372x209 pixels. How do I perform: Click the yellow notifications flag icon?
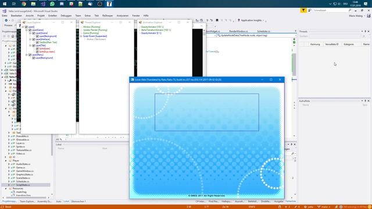coord(303,10)
